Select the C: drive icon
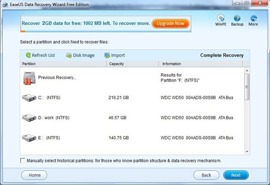 tap(29, 98)
